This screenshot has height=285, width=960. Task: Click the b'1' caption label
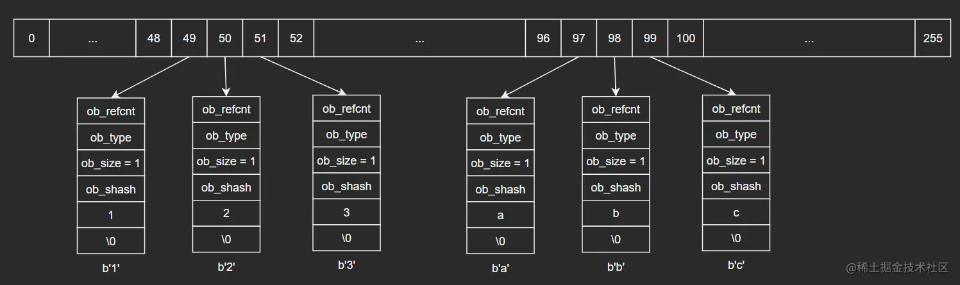point(111,268)
